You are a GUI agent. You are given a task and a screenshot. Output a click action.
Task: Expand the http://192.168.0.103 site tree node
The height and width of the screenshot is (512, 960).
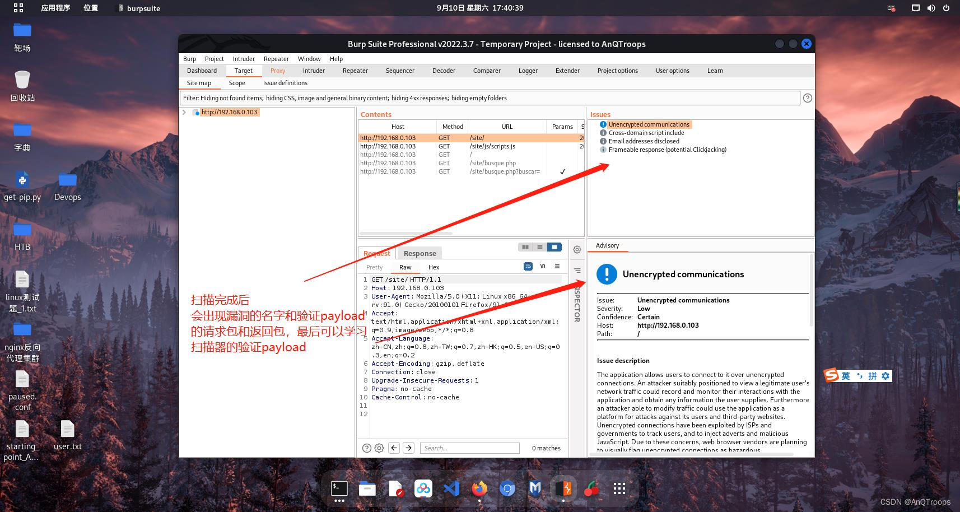click(x=184, y=112)
